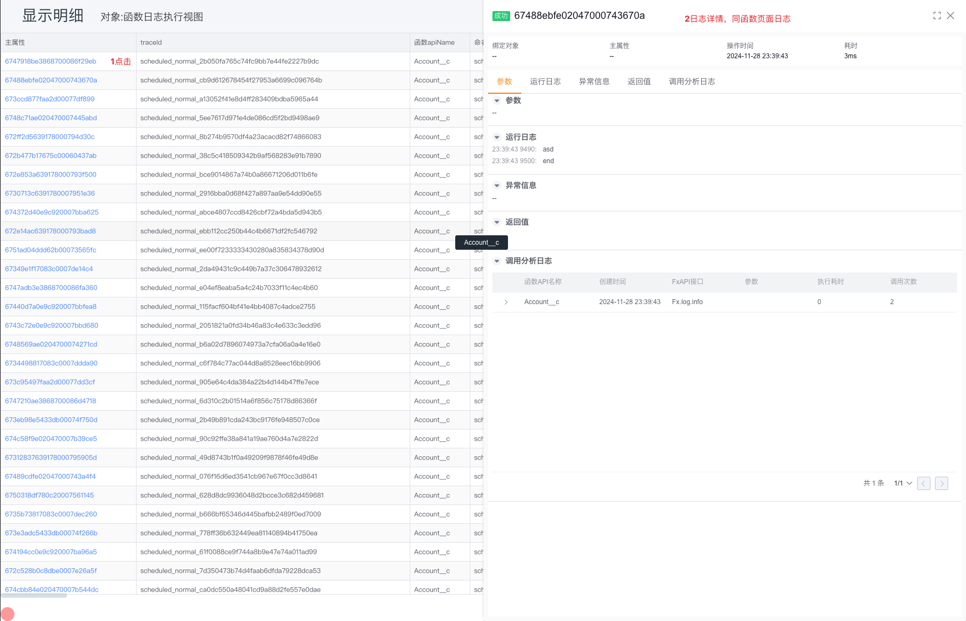
Task: Go to previous page of analysis logs
Action: pyautogui.click(x=923, y=483)
